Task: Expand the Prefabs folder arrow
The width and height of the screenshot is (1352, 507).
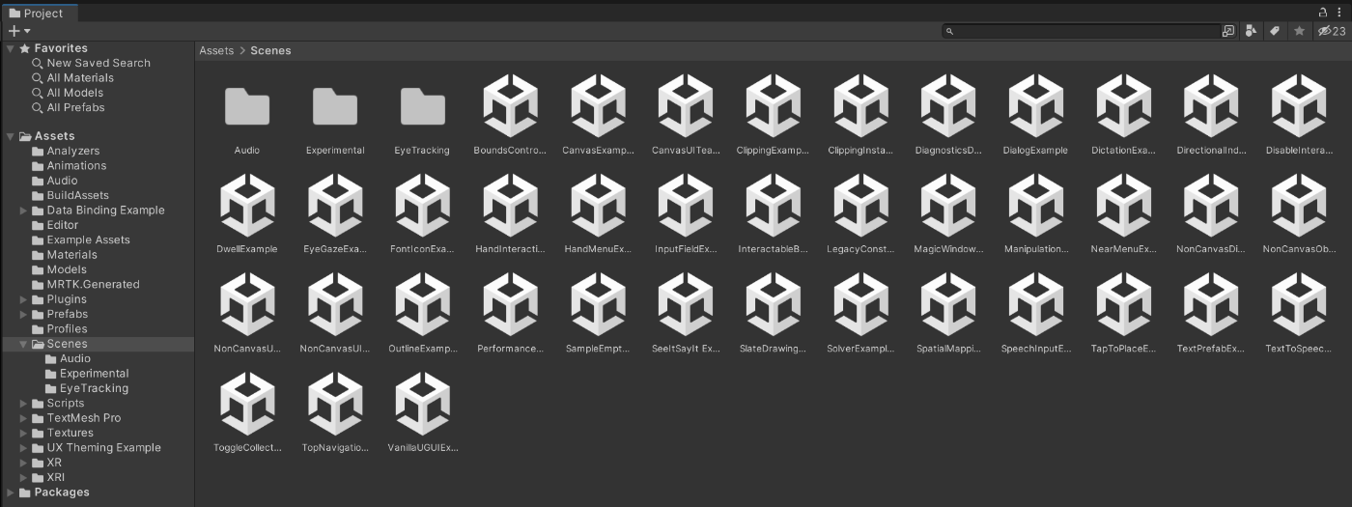Action: point(24,314)
